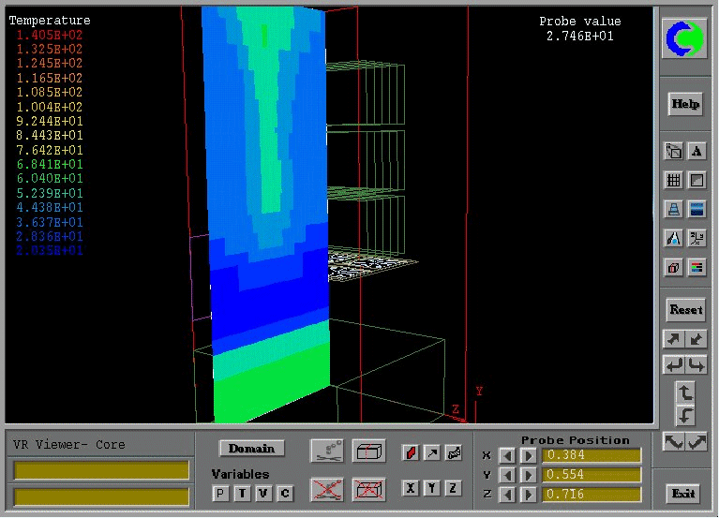The image size is (719, 518).
Task: Toggle the grid mesh display icon
Action: pos(673,180)
